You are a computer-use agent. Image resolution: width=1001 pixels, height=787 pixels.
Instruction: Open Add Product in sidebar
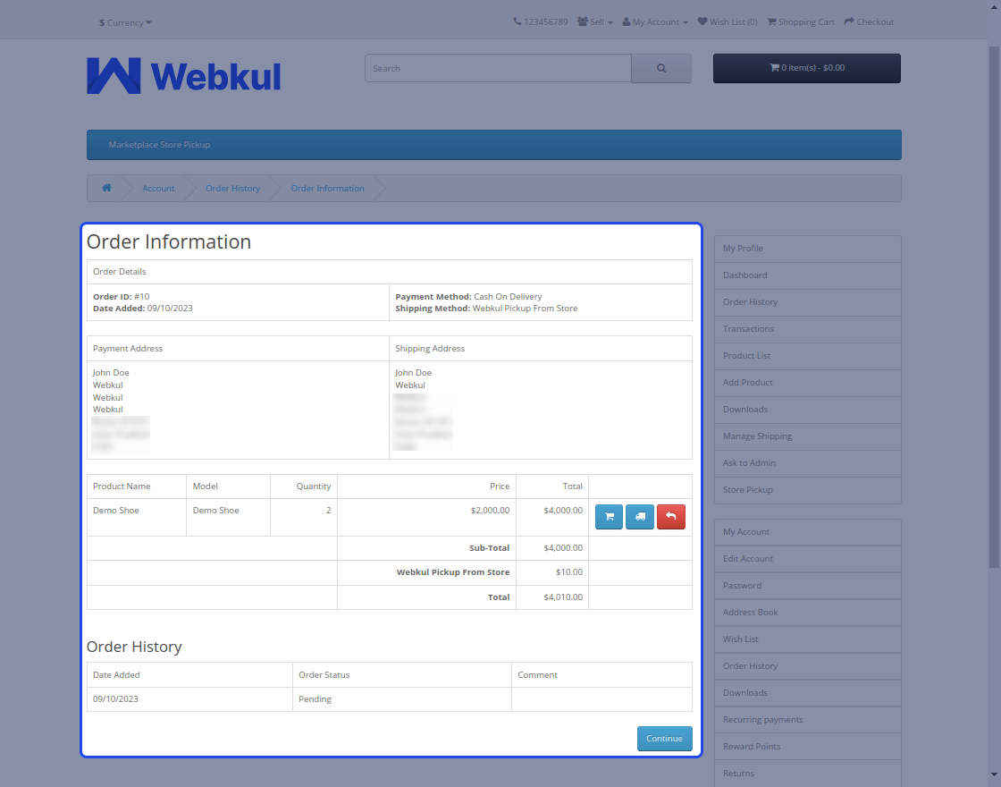[x=808, y=383]
